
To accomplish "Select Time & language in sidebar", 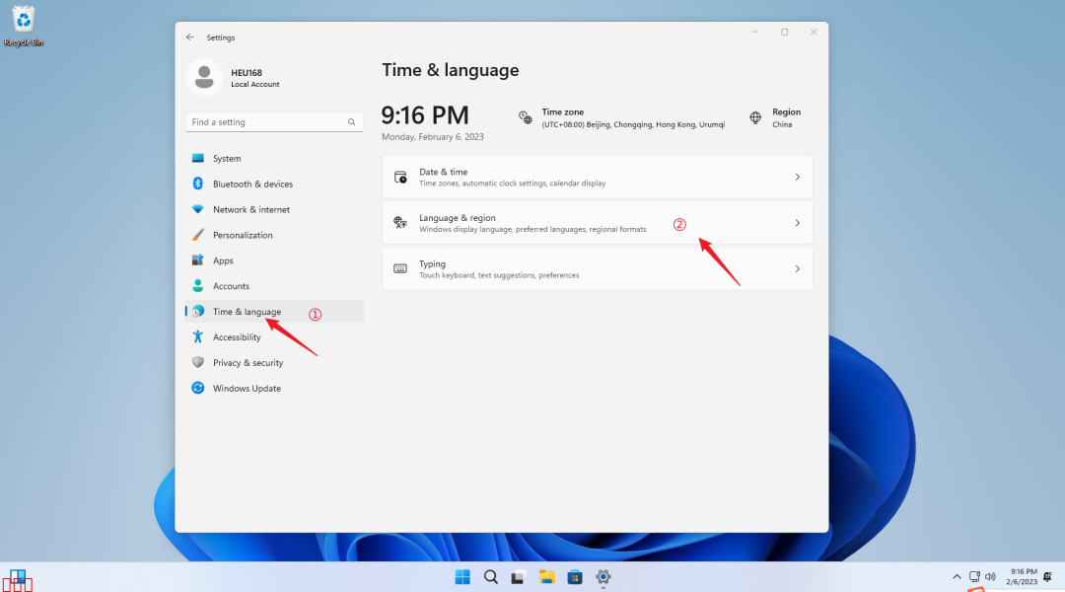I will pos(274,311).
